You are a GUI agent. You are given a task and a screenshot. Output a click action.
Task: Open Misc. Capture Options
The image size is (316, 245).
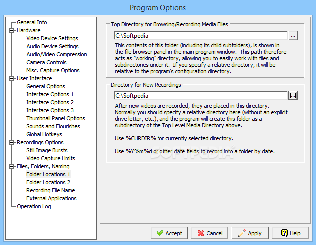[x=53, y=70]
